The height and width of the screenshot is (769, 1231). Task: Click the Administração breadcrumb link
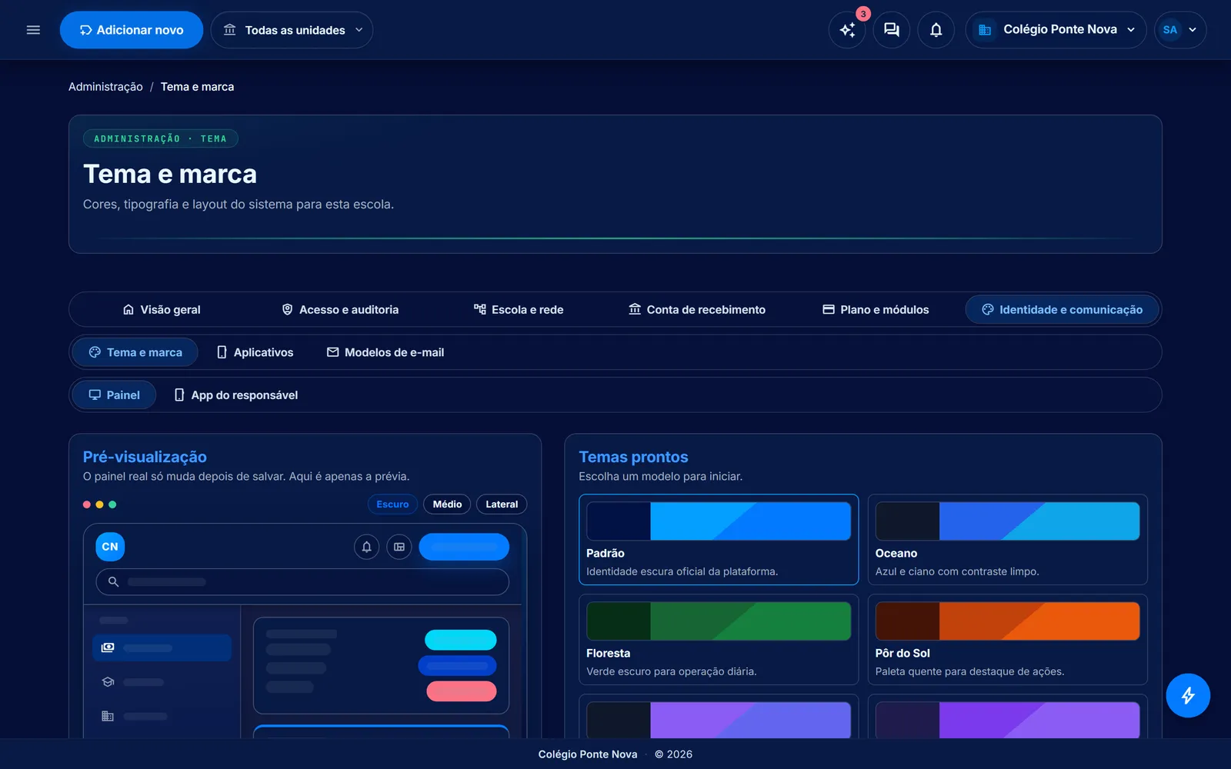tap(105, 87)
